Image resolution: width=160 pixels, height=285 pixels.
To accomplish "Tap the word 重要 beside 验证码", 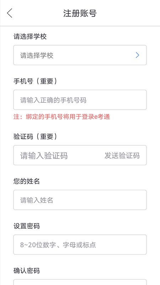I will pyautogui.click(x=47, y=136).
